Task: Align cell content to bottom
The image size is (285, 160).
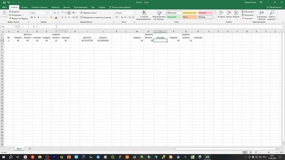Action: [x=69, y=13]
